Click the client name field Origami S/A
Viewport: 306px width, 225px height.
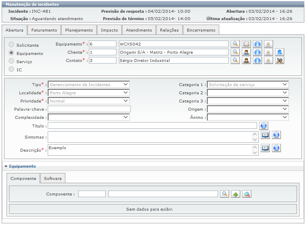point(174,52)
